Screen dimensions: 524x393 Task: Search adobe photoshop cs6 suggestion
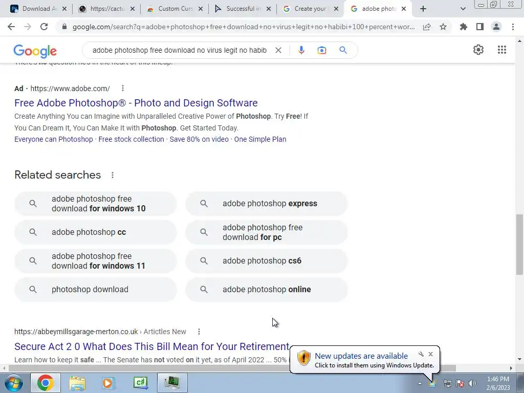[267, 261]
